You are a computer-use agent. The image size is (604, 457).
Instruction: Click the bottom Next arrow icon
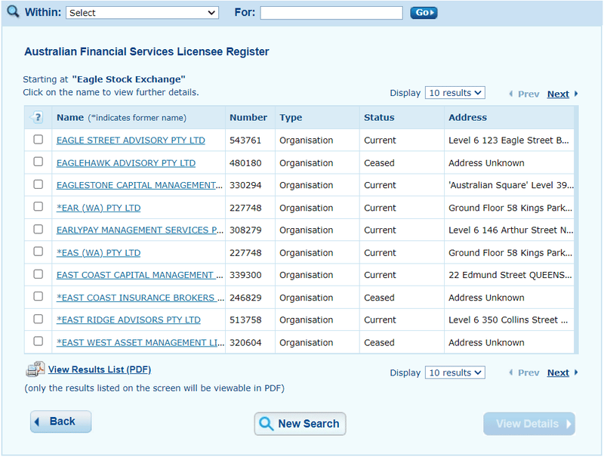pyautogui.click(x=576, y=372)
